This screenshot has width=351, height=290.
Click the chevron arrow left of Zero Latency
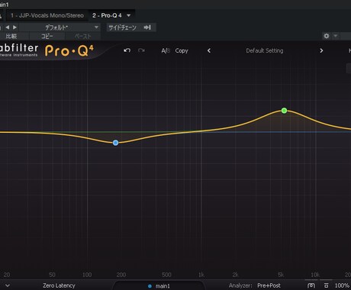[x=8, y=285]
